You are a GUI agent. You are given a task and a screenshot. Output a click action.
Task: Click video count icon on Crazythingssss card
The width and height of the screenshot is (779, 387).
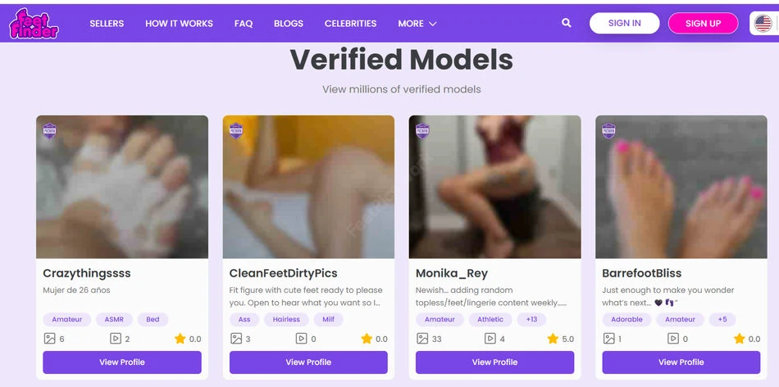pos(116,339)
